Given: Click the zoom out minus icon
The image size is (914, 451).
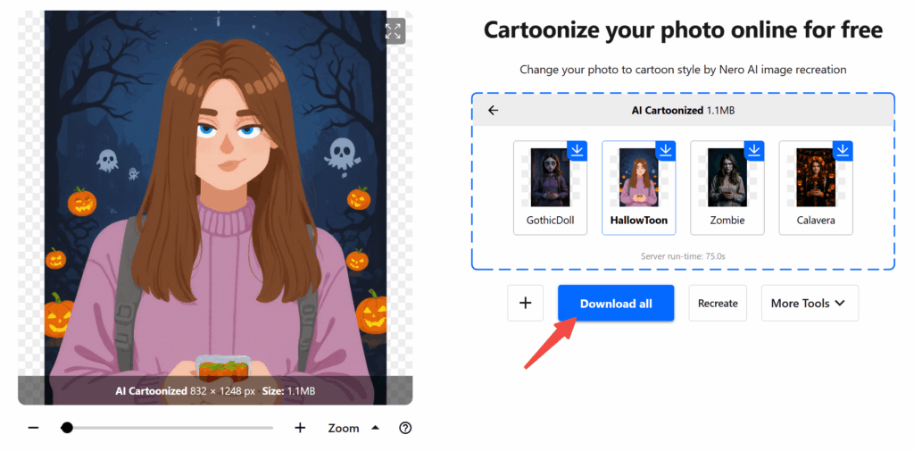Looking at the screenshot, I should pos(34,428).
